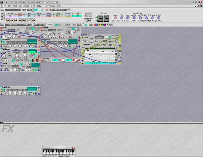Click Clr button in SeqNote1
This screenshot has width=203, height=157.
pos(119,56)
